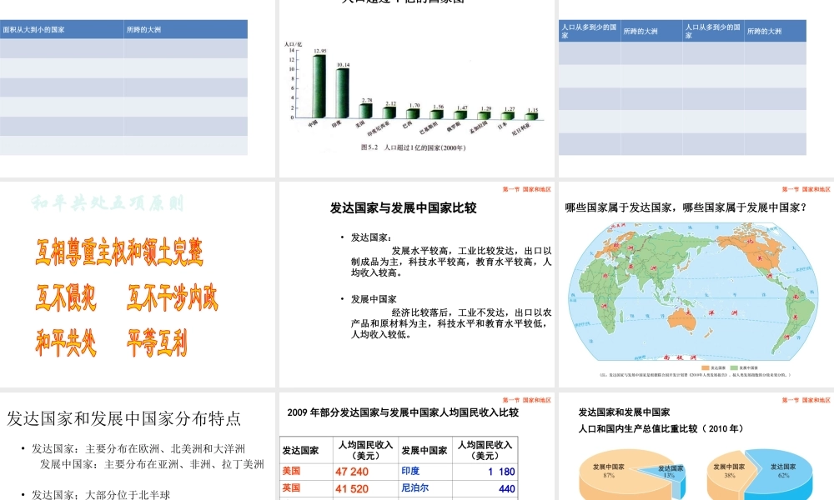Image resolution: width=834 pixels, height=500 pixels.
Task: Click the orange text 互不干涉内政
Action: 173,297
